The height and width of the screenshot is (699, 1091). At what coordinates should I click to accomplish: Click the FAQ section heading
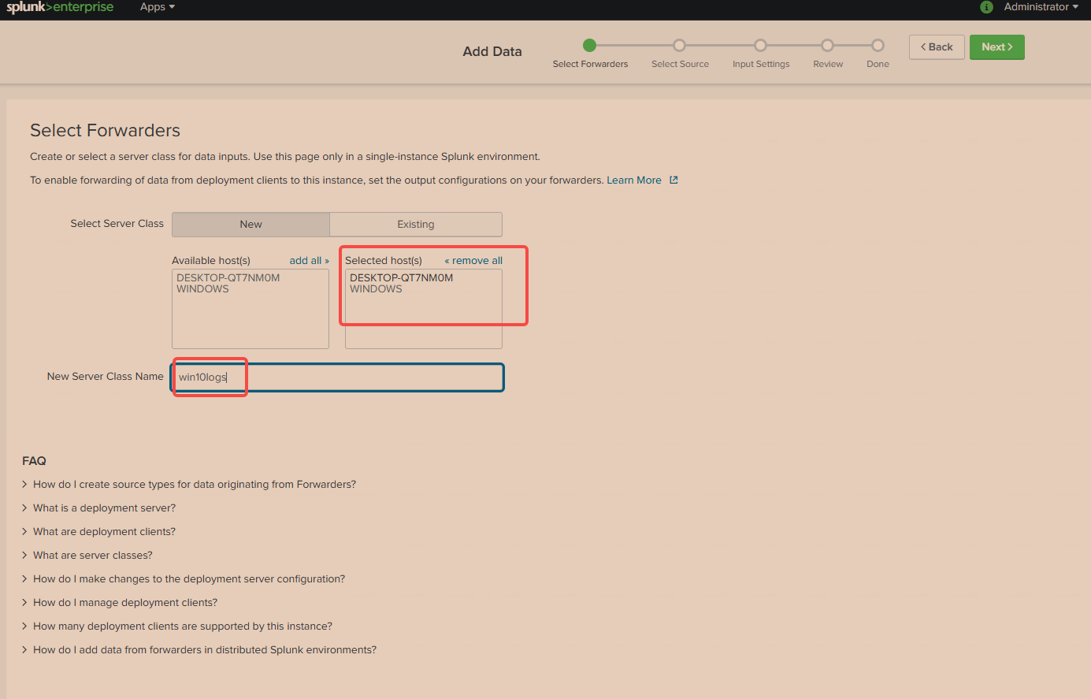point(34,461)
